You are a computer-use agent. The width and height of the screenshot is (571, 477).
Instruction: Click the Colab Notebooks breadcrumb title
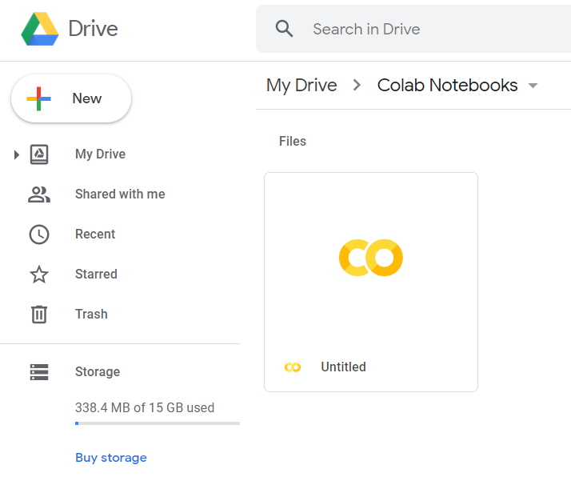[447, 86]
